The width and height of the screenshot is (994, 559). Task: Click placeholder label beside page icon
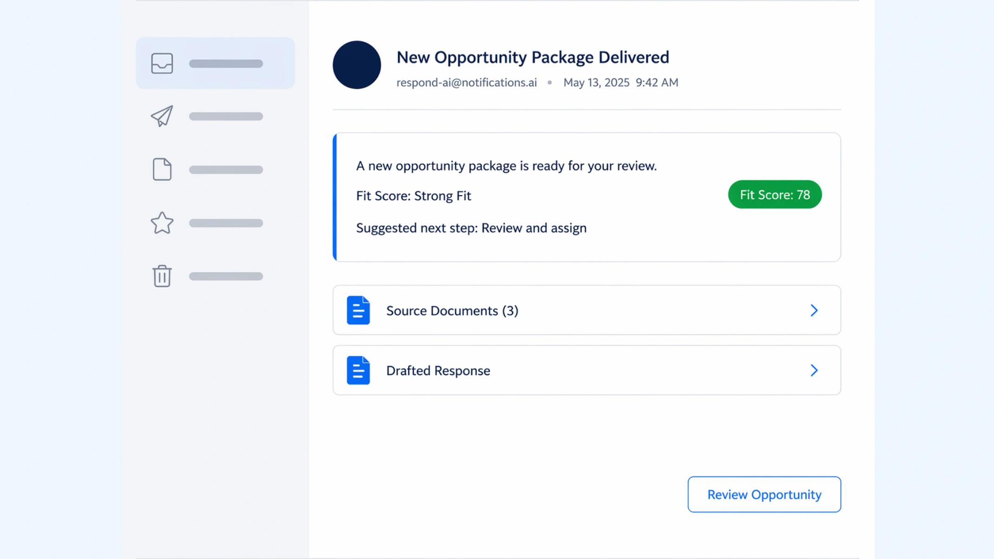click(226, 170)
